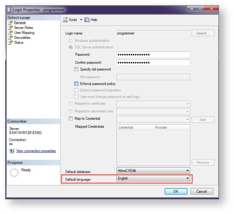Click View connection properties link
This screenshot has width=234, height=214.
[36, 151]
